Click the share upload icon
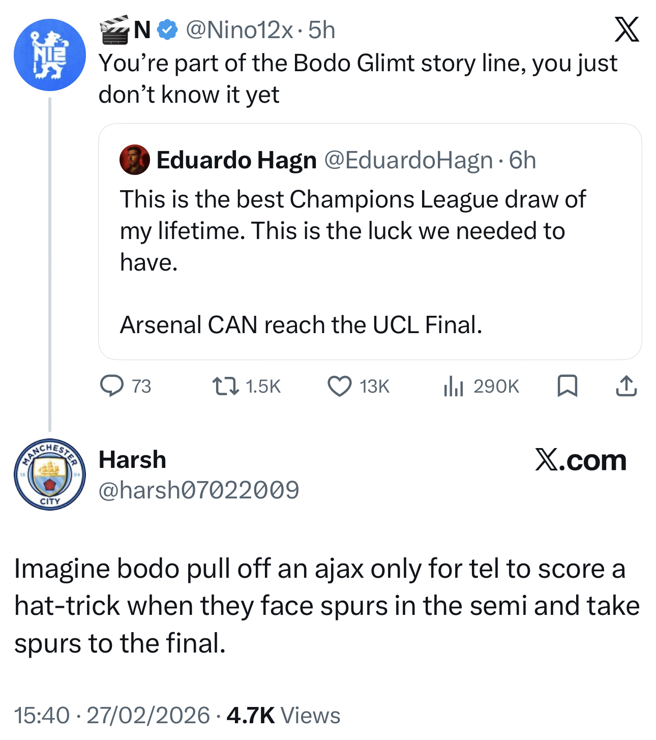This screenshot has height=740, width=656. [x=626, y=386]
